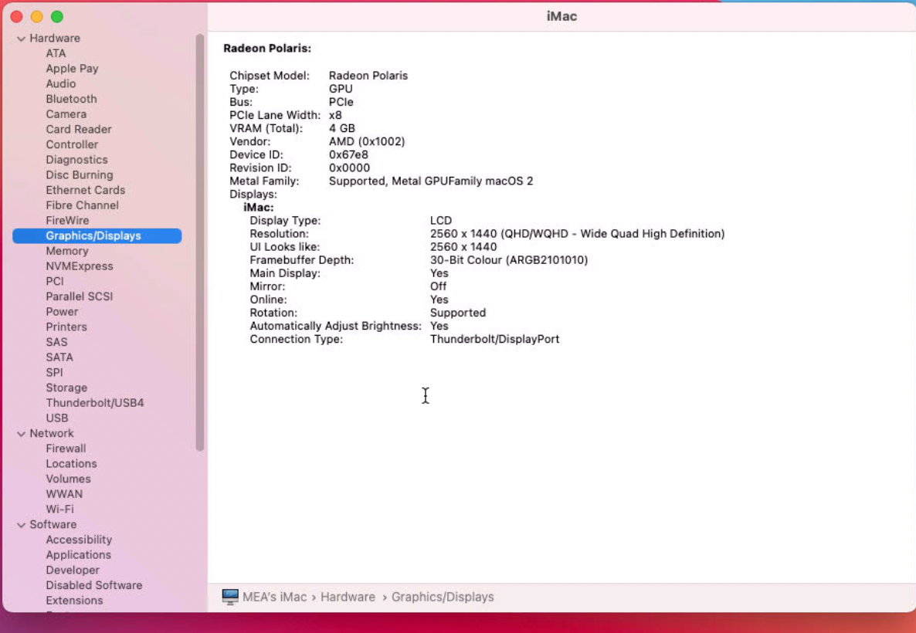Click the 30-Bit Colour framebuffer value
This screenshot has height=633, width=916.
pyautogui.click(x=509, y=260)
